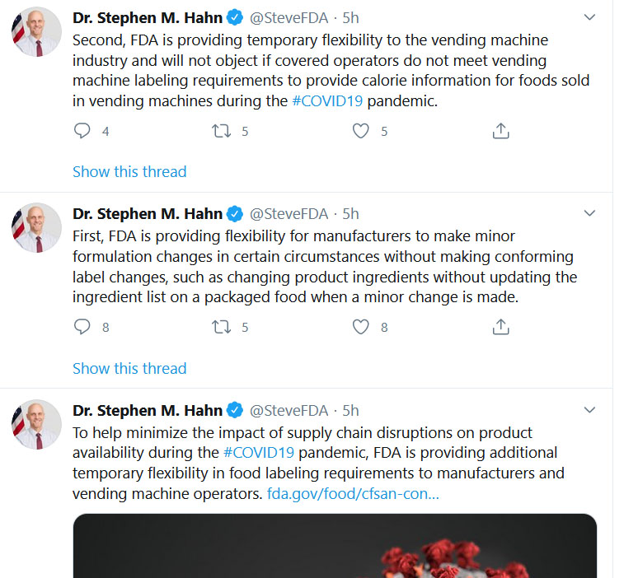Reply to the minor formulation changes tweet
This screenshot has height=578, width=624.
pyautogui.click(x=82, y=327)
